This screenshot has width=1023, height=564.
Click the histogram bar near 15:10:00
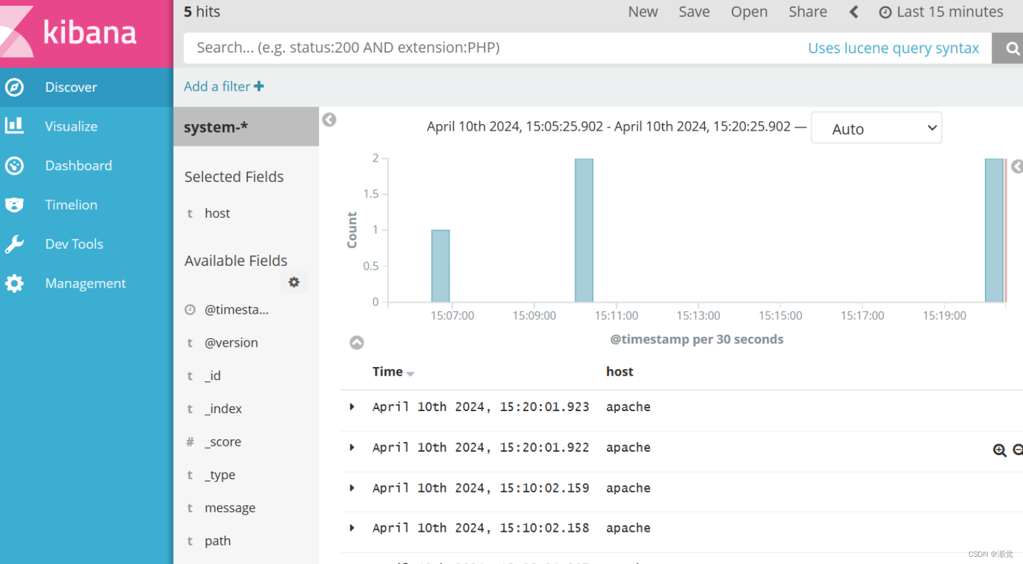pyautogui.click(x=584, y=230)
